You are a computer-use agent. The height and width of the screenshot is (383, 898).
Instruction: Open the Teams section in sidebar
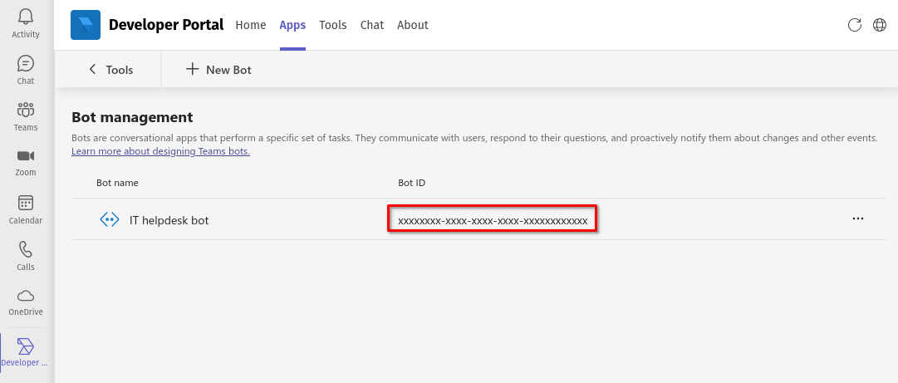(x=26, y=117)
